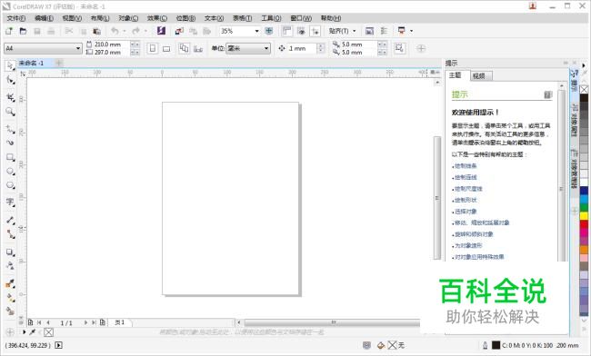Image resolution: width=591 pixels, height=356 pixels.
Task: Click the purple Corel search content icon
Action: (x=161, y=31)
